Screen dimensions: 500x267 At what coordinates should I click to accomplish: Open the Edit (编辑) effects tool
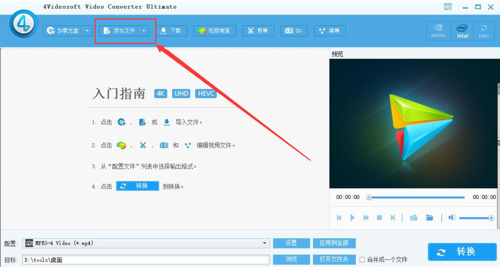[x=330, y=31]
